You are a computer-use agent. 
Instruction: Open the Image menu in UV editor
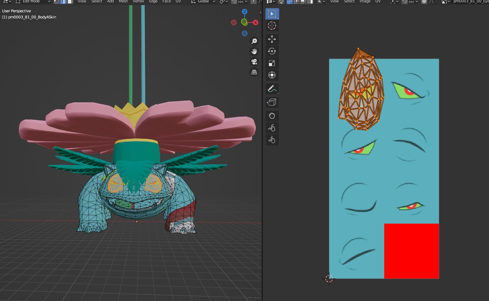pos(365,1)
